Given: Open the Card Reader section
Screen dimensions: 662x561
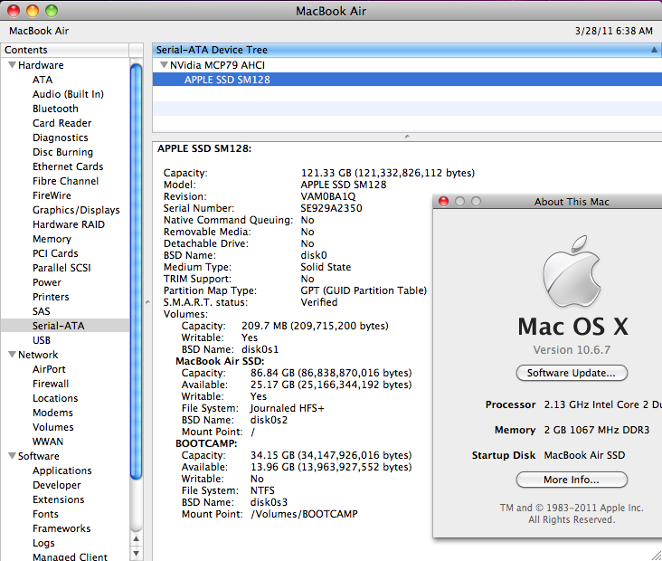Looking at the screenshot, I should (x=62, y=123).
